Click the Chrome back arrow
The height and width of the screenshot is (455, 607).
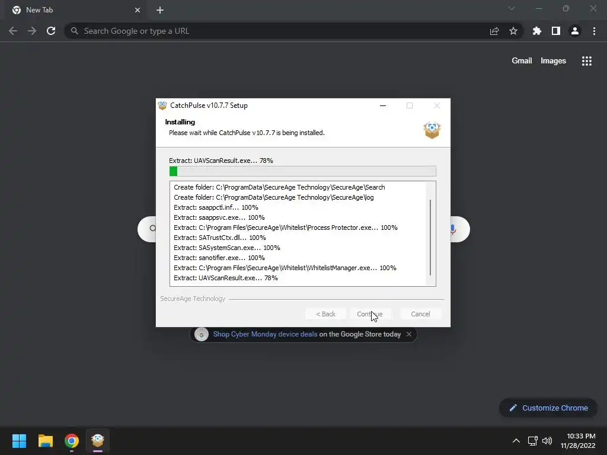coord(13,31)
